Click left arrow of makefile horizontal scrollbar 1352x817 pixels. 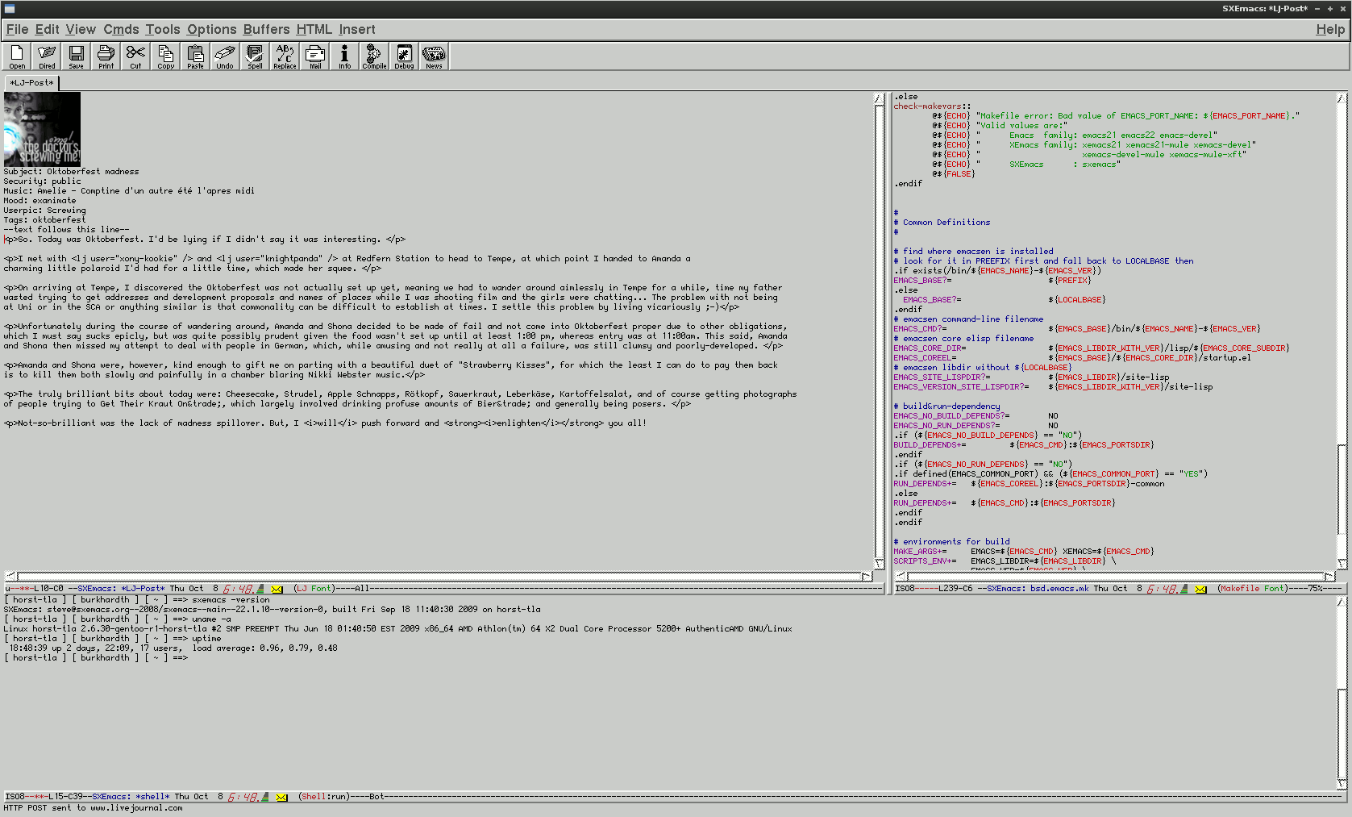point(901,576)
